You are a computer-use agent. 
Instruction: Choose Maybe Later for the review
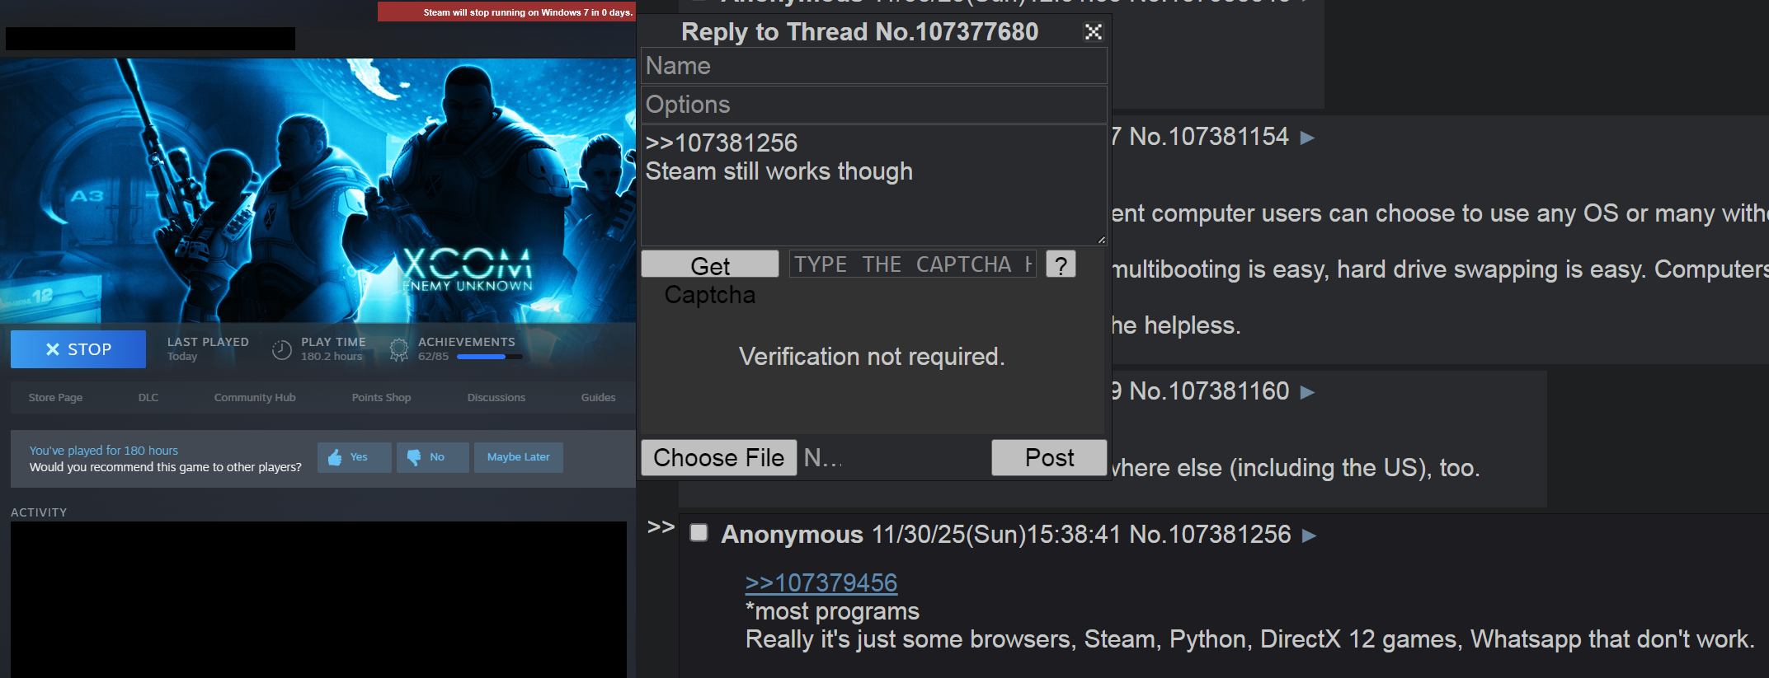click(519, 457)
